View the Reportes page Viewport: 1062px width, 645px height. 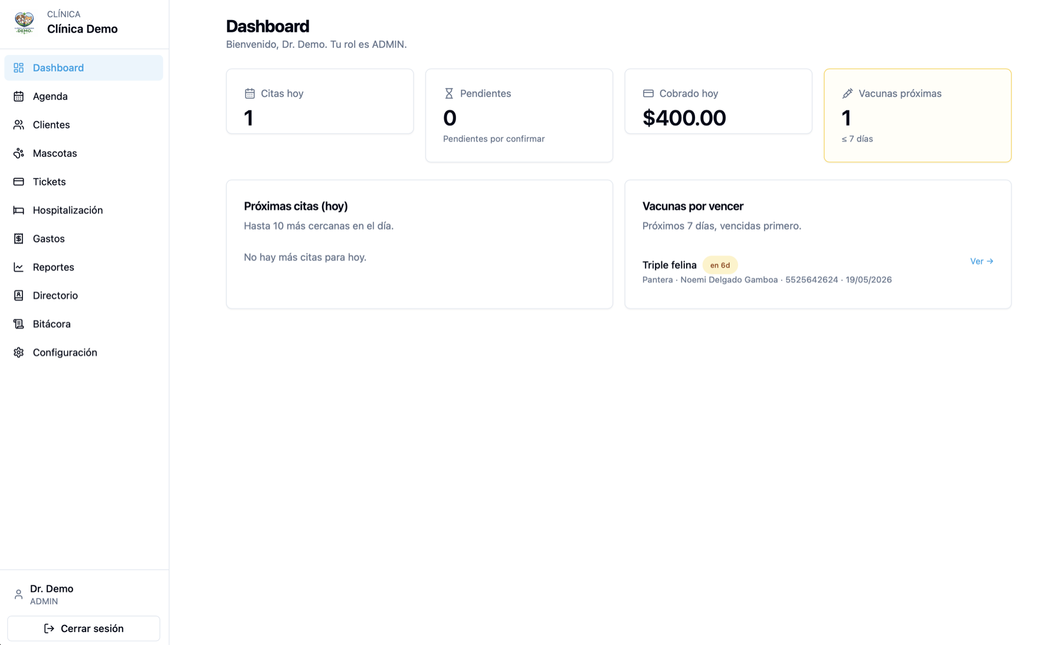(84, 267)
